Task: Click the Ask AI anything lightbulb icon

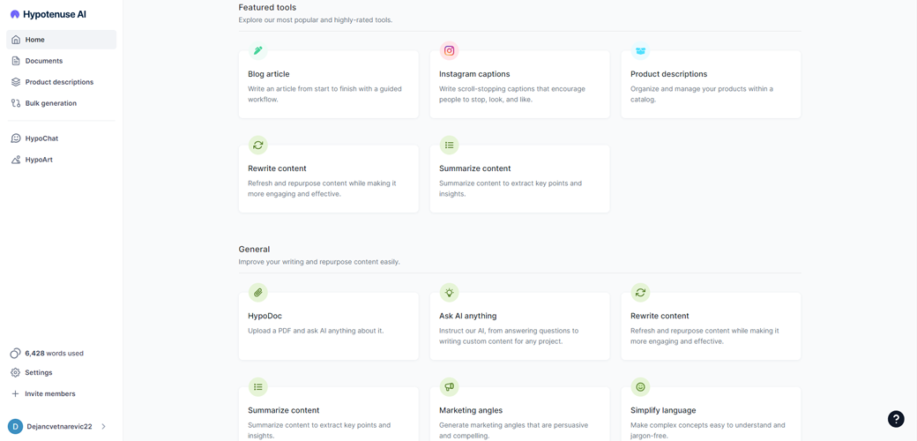Action: (x=449, y=292)
